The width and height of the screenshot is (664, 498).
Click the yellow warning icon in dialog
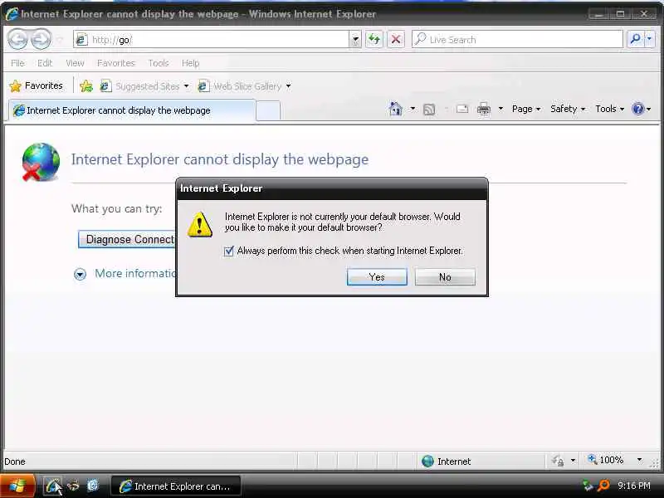tap(200, 224)
